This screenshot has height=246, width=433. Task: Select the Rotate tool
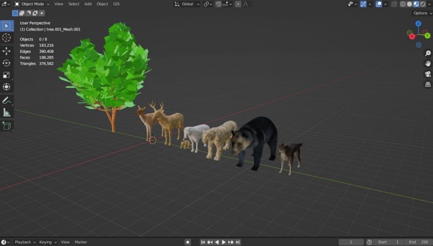tap(7, 63)
